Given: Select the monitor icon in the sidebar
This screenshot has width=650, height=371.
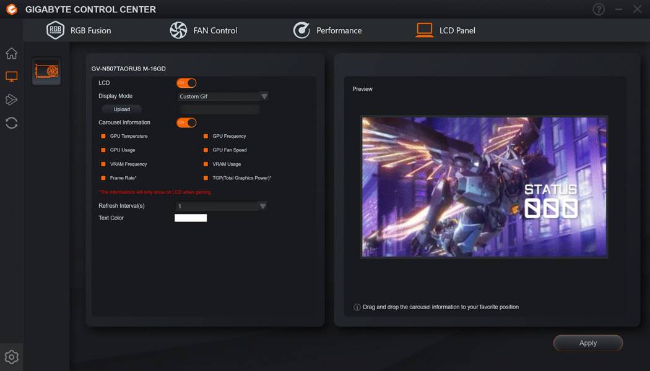Looking at the screenshot, I should click(x=12, y=76).
